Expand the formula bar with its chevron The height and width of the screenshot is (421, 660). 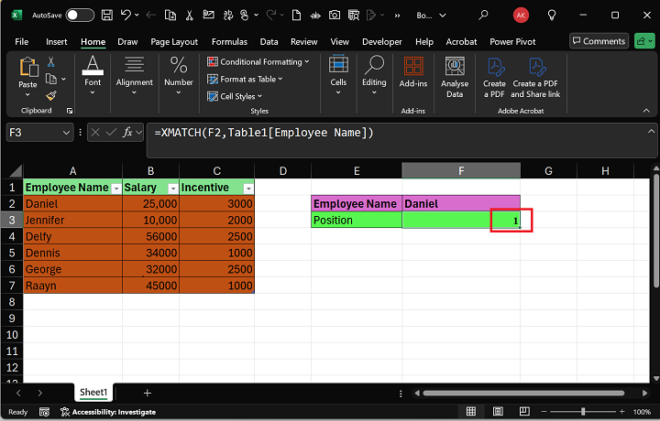(x=651, y=132)
